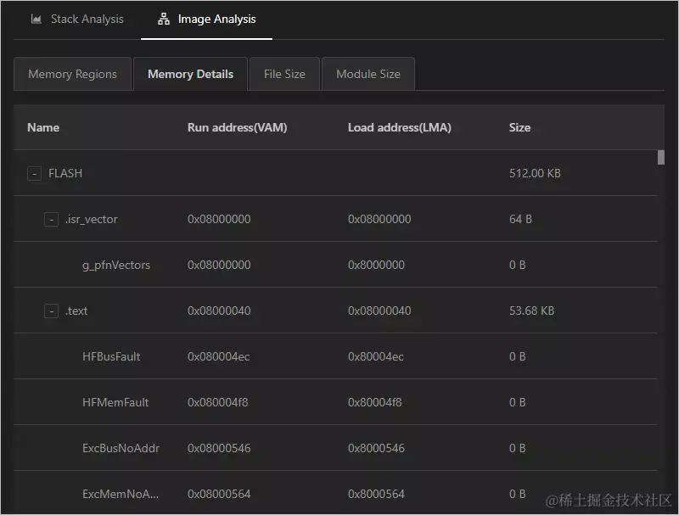Image resolution: width=679 pixels, height=515 pixels.
Task: Click HFBusFault load address 0x80004ec
Action: click(376, 357)
